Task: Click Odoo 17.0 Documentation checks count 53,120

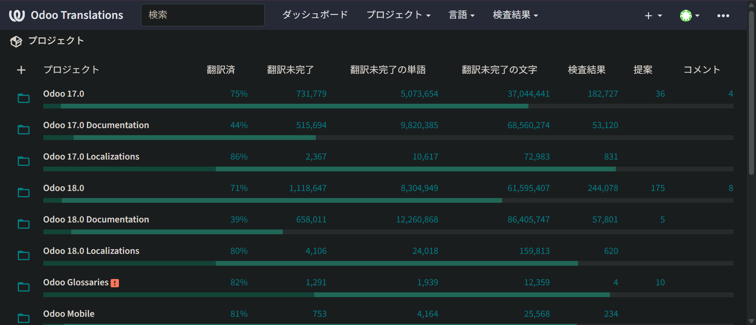Action: pyautogui.click(x=605, y=125)
